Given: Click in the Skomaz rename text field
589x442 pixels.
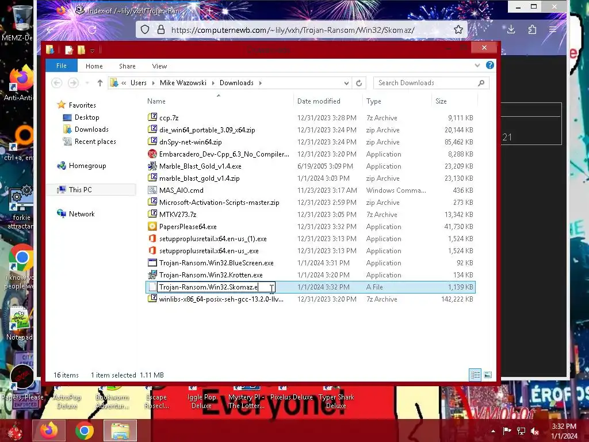Looking at the screenshot, I should click(x=216, y=287).
